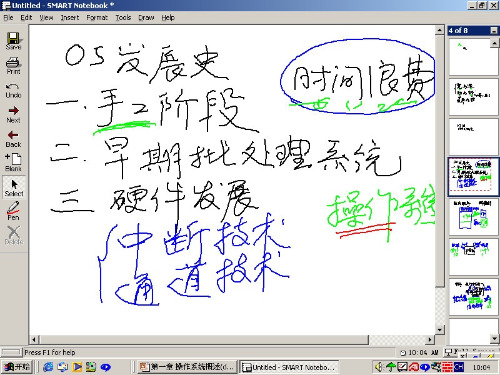Save the notebook with the Save icon
Screen dimensions: 500x375
(x=13, y=41)
